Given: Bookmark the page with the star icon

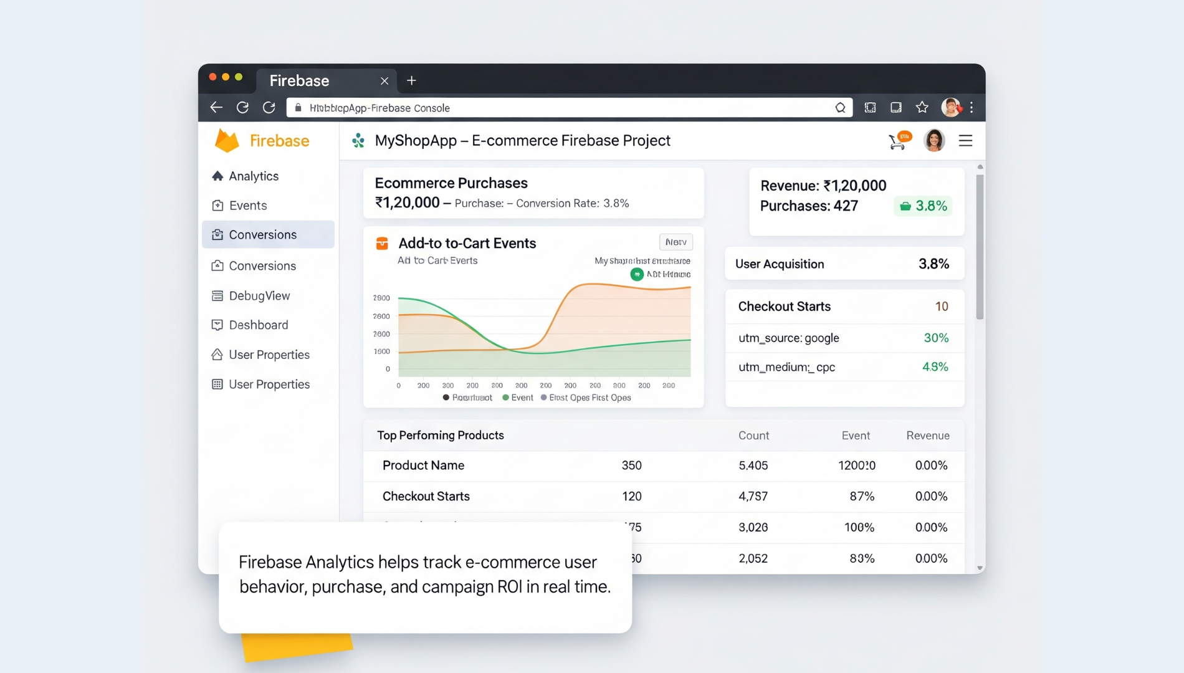Looking at the screenshot, I should pyautogui.click(x=922, y=107).
